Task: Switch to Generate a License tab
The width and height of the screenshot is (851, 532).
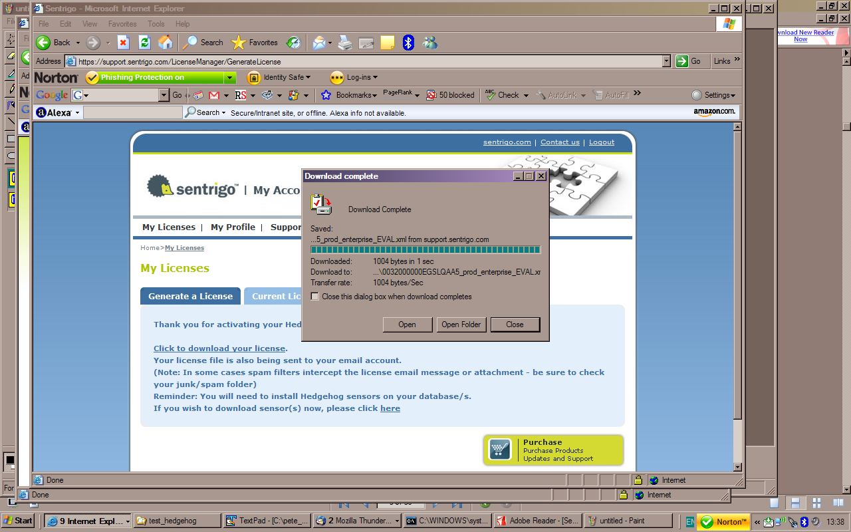Action: click(x=191, y=296)
